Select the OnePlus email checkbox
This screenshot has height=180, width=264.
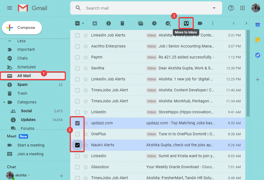(x=77, y=134)
